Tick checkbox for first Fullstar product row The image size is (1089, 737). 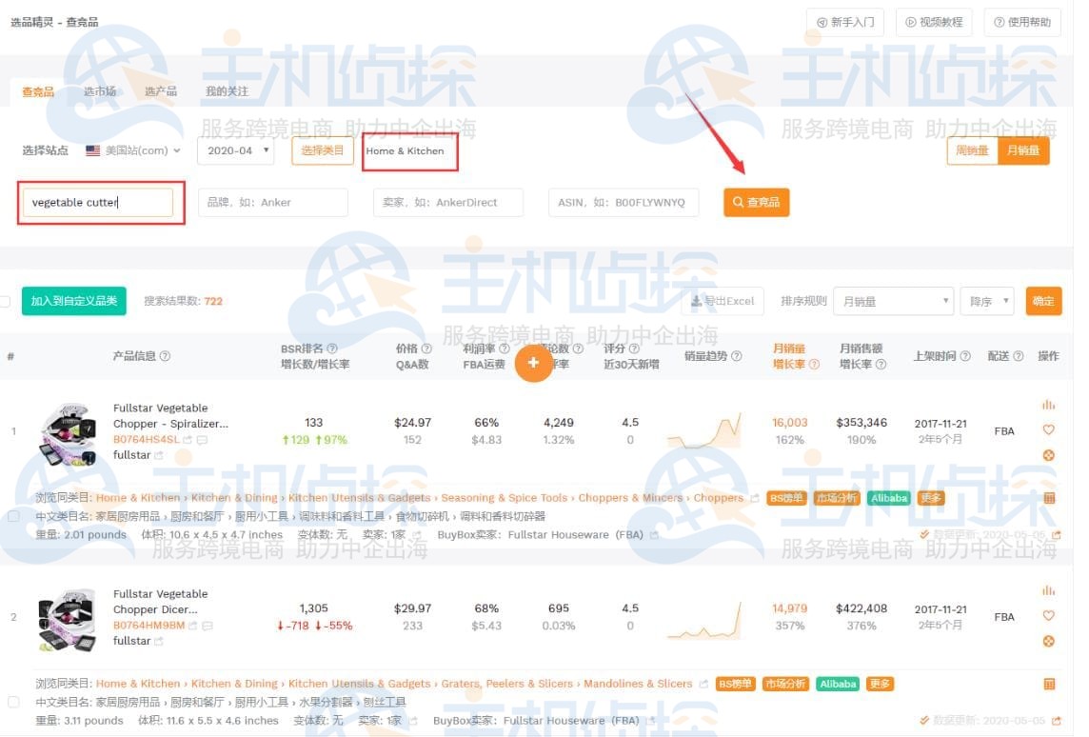point(13,516)
